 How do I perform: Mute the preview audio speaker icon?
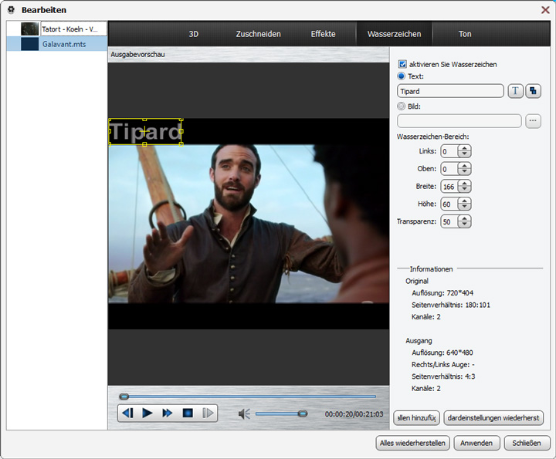(244, 413)
